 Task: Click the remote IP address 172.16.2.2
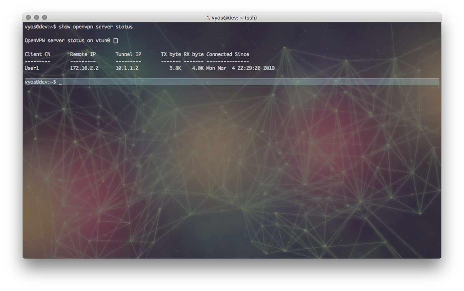pyautogui.click(x=84, y=68)
